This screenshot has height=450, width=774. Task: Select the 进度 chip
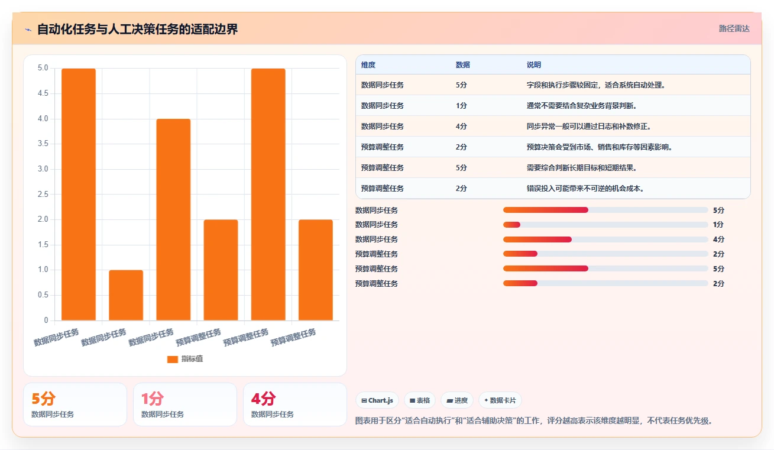457,400
